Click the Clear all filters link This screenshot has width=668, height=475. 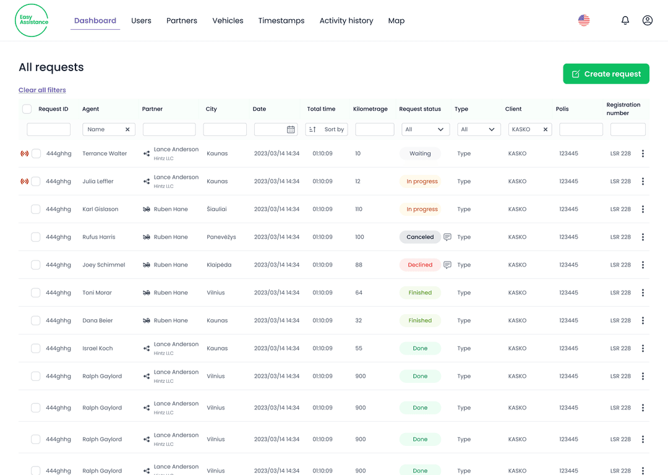[x=42, y=90]
